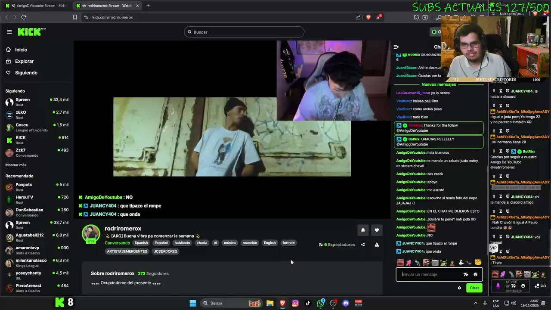
Task: Open the Windows Start menu
Action: (x=193, y=303)
